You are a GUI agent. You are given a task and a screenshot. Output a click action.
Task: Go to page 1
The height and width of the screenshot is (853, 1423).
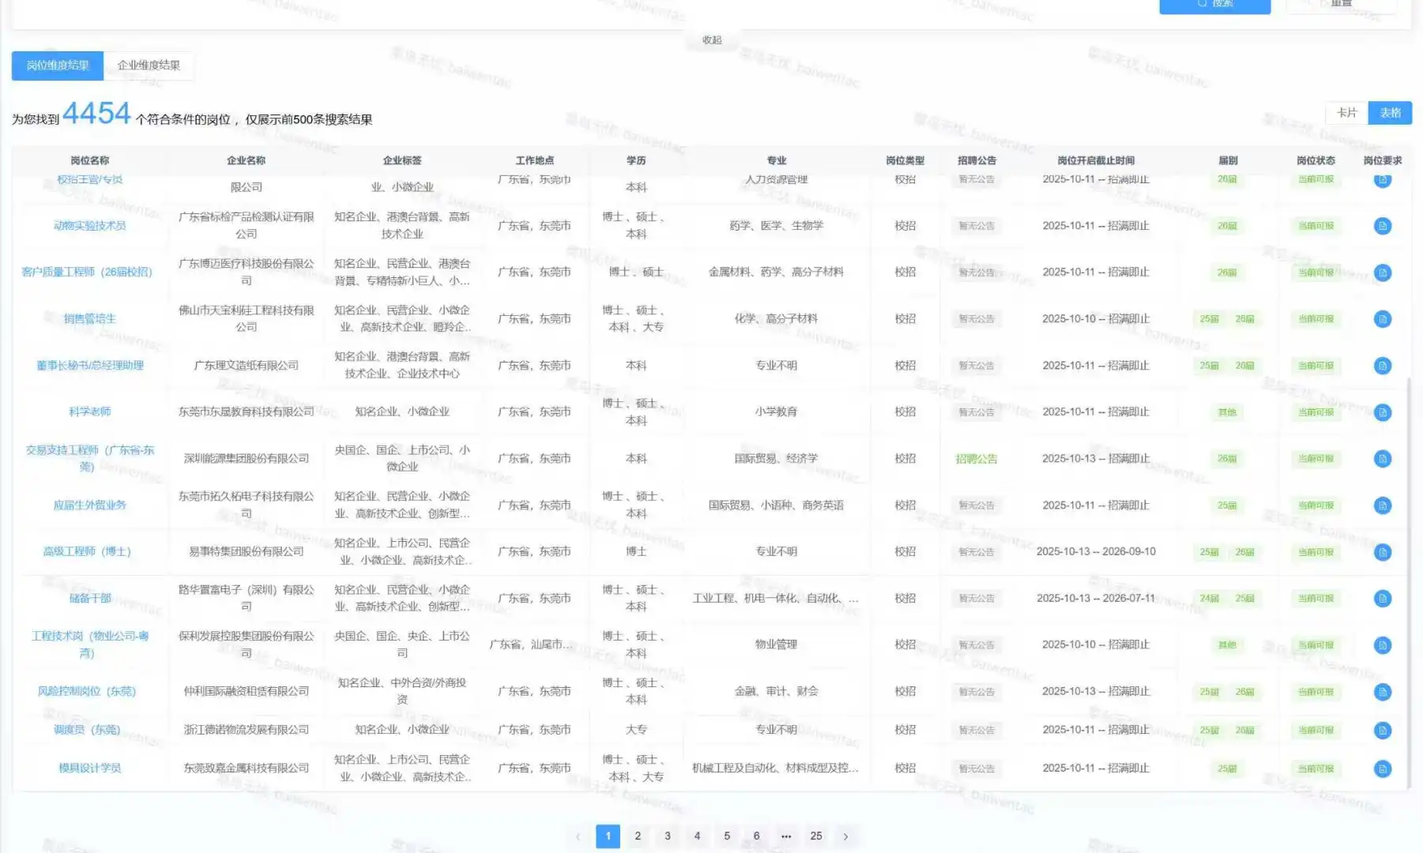pyautogui.click(x=608, y=836)
